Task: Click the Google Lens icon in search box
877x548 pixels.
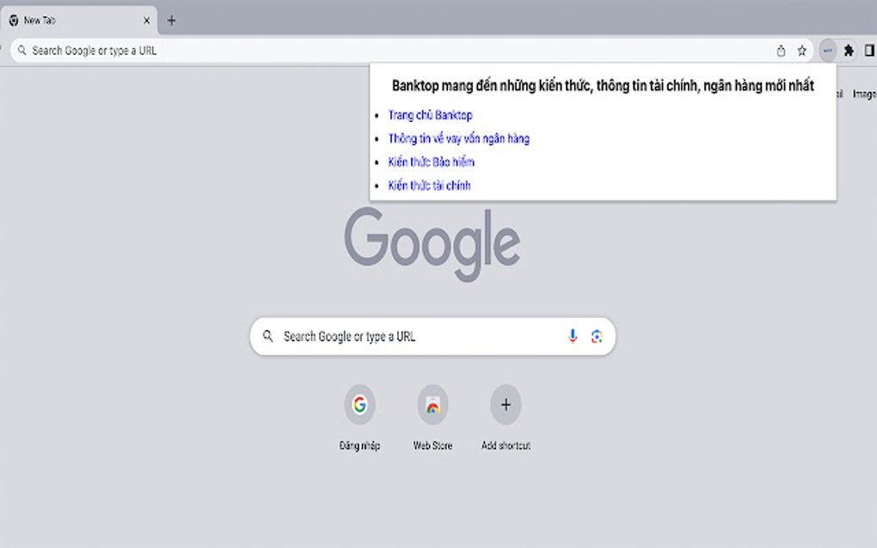Action: click(598, 336)
